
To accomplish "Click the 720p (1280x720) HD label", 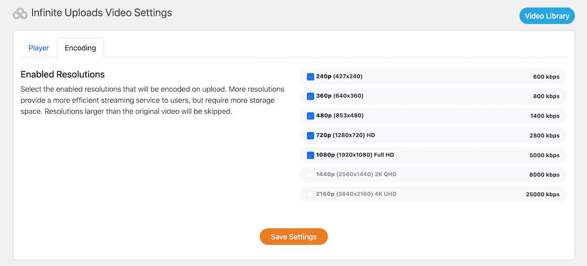I will click(x=345, y=135).
